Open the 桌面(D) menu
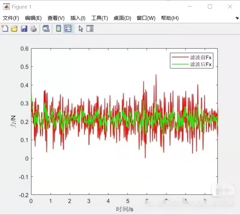 click(122, 18)
